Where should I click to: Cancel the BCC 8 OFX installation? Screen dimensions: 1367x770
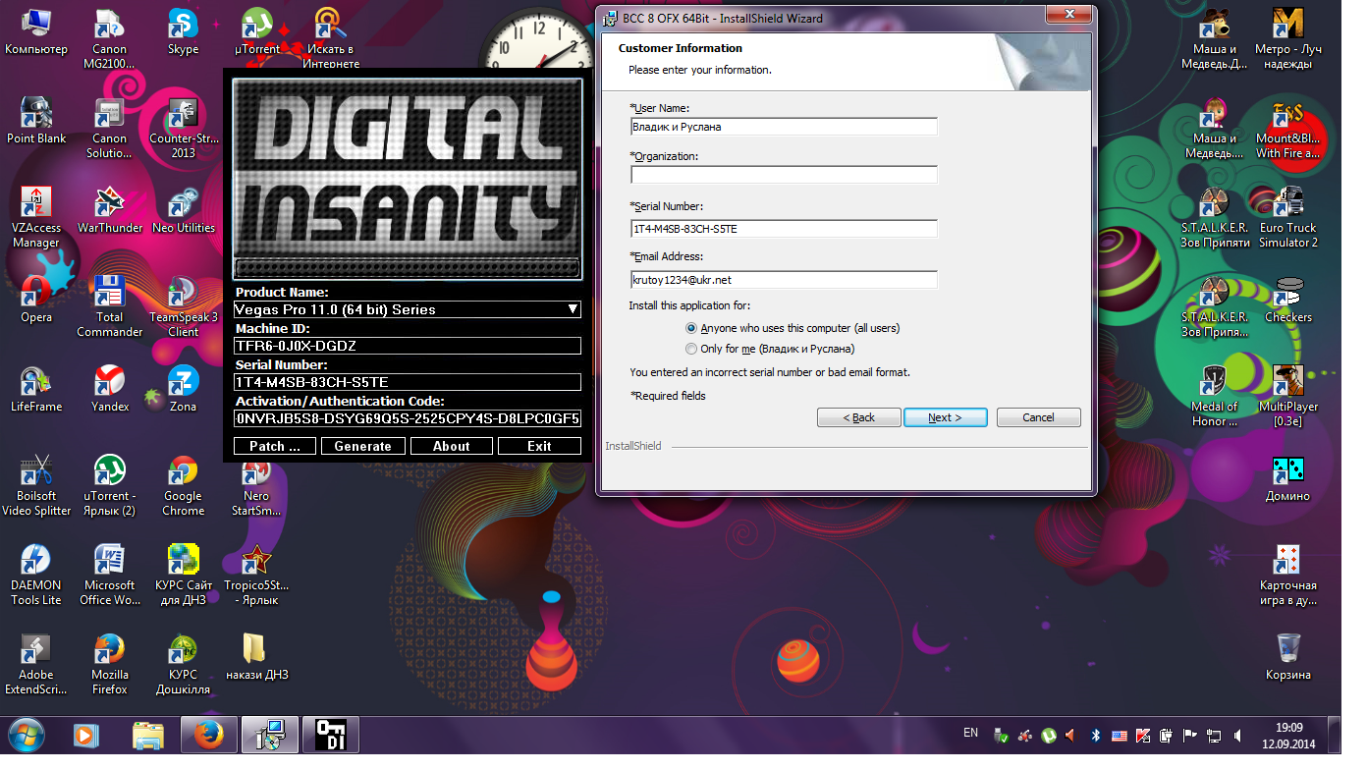click(x=1038, y=417)
